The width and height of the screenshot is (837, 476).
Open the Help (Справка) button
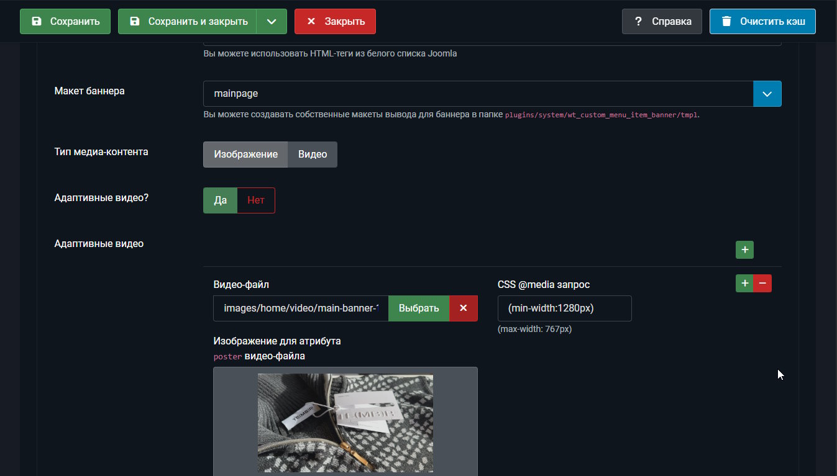pos(662,22)
